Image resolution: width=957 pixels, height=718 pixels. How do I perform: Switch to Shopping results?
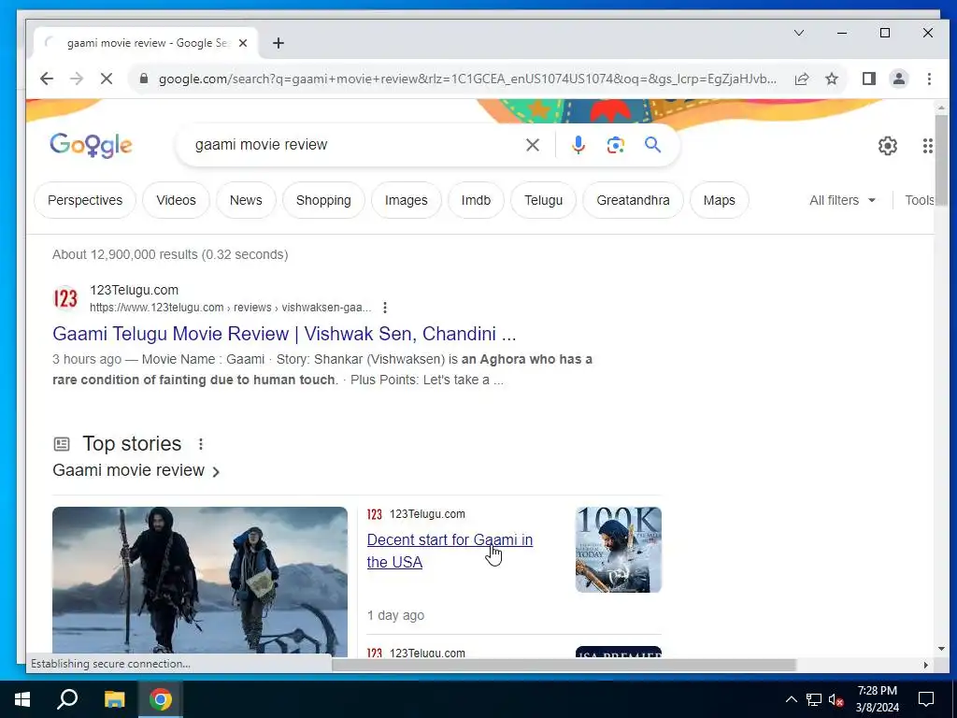[323, 200]
